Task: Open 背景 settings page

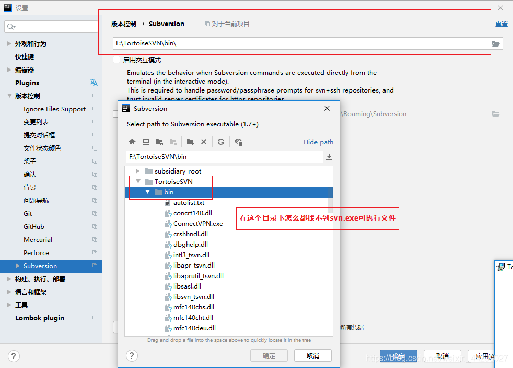Action: click(x=30, y=187)
